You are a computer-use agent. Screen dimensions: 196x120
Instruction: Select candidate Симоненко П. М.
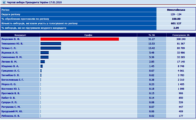(11, 57)
